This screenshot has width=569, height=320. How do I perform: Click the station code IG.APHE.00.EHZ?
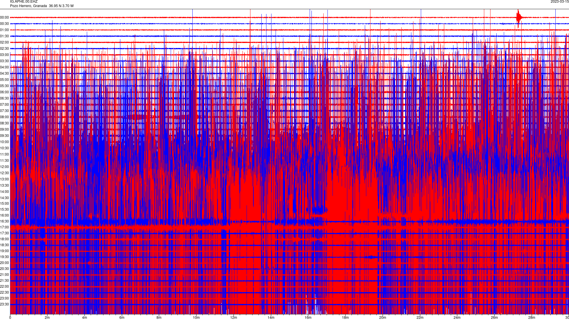point(24,1)
